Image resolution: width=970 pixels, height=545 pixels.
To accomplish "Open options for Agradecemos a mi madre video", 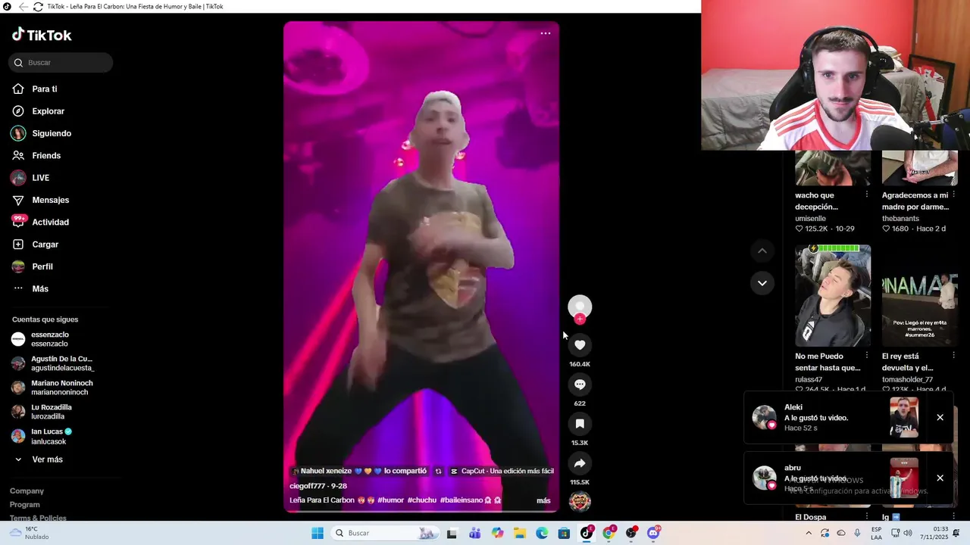I will (954, 195).
